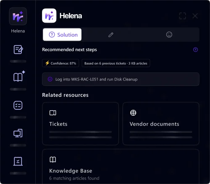Click the Helena header logo tile
Viewport: 210px width, 184px height.
click(49, 16)
